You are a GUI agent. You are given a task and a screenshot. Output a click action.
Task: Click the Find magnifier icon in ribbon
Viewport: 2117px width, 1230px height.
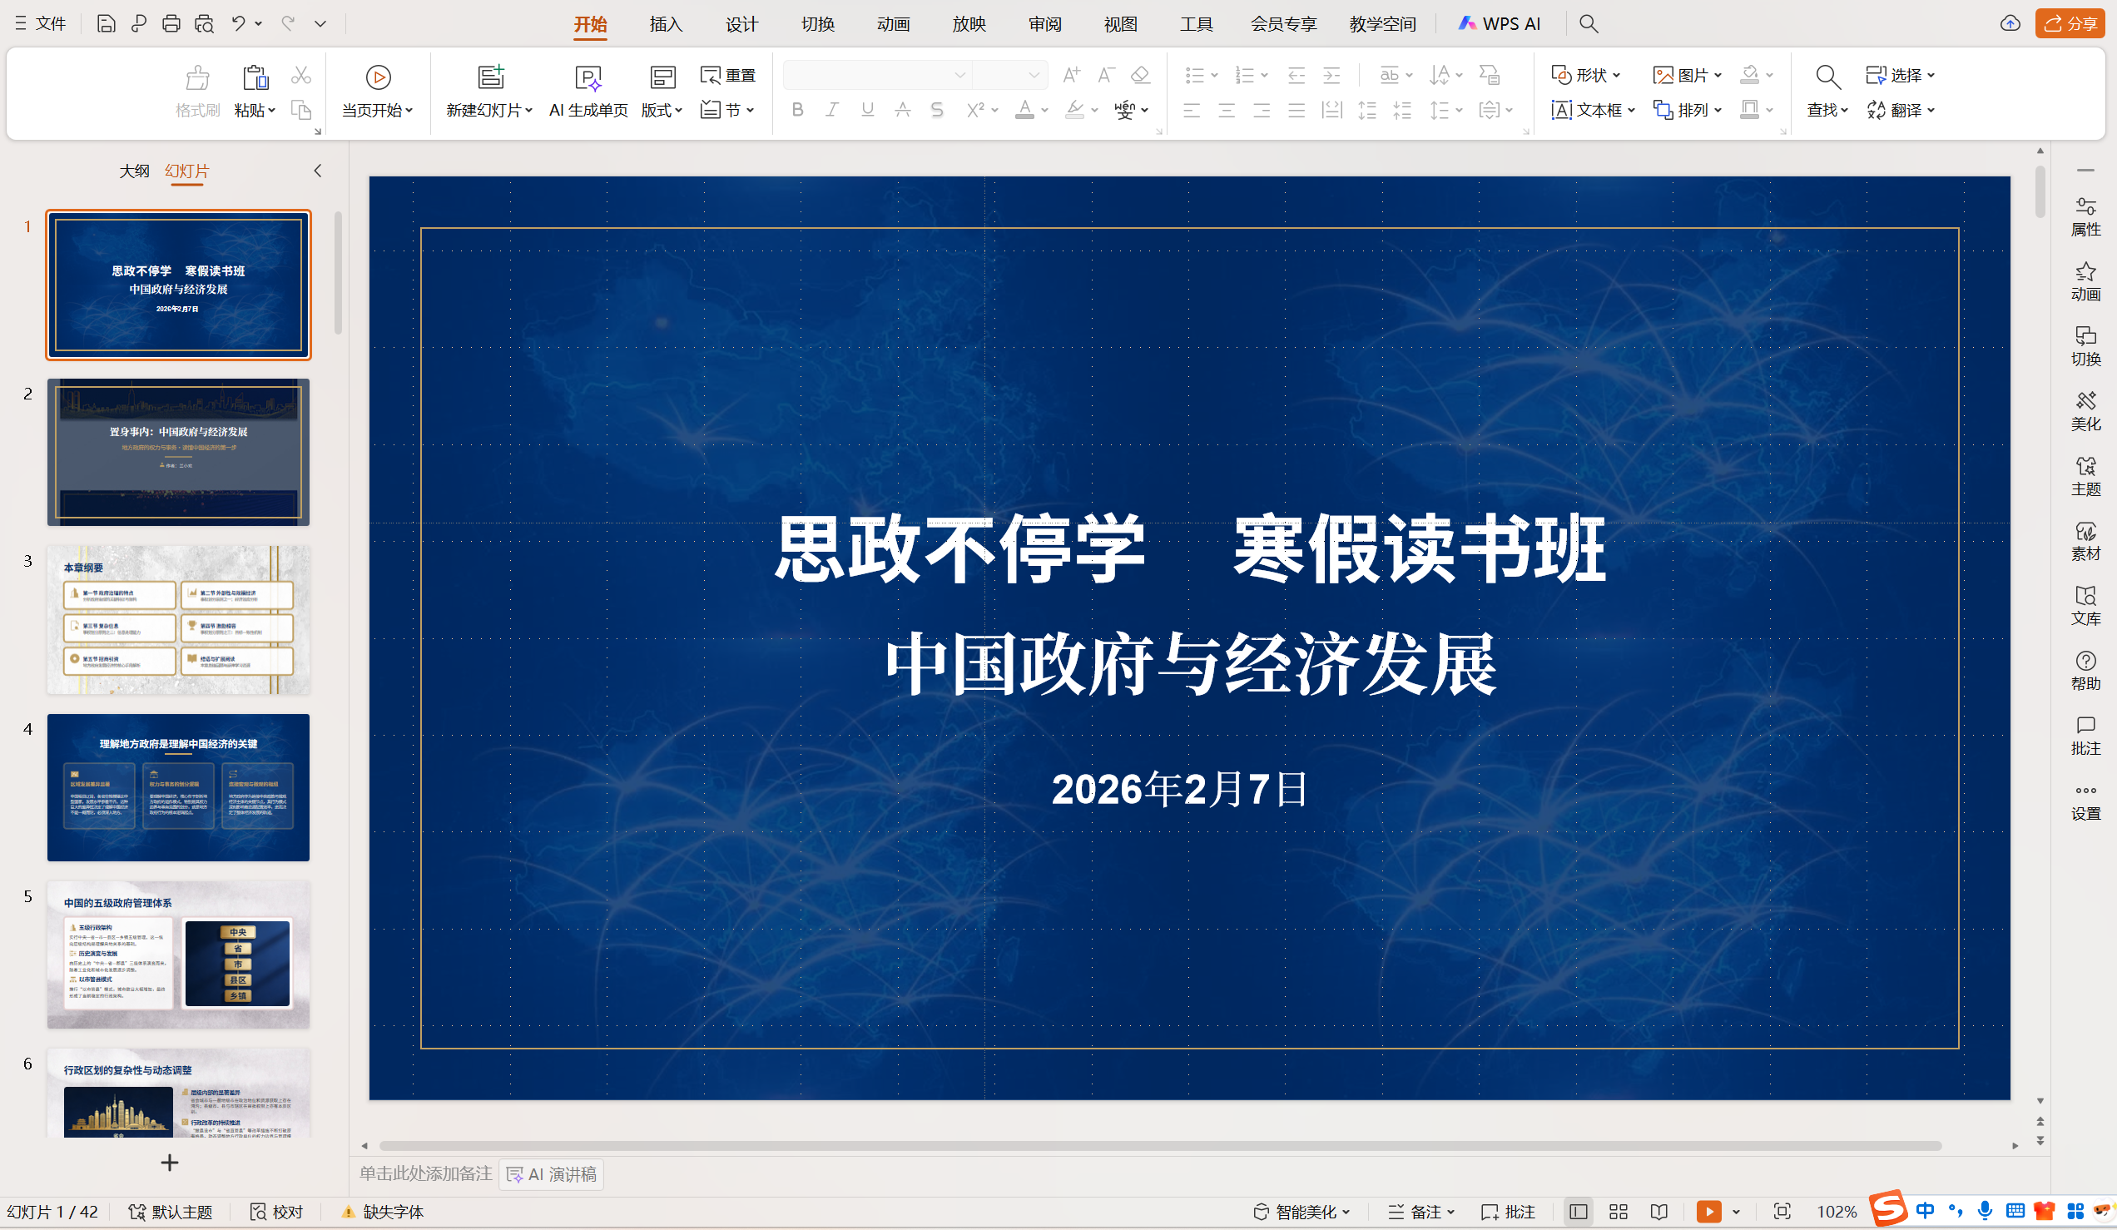(1827, 77)
